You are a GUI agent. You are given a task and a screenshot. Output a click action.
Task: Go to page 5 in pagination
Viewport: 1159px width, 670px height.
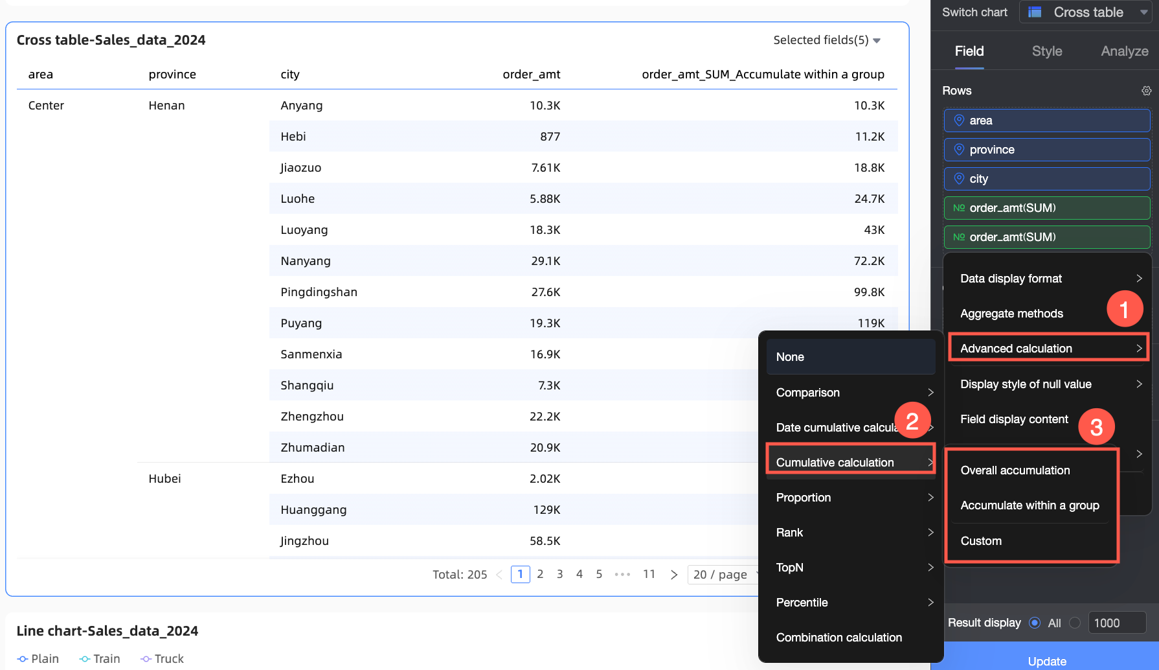pos(599,575)
